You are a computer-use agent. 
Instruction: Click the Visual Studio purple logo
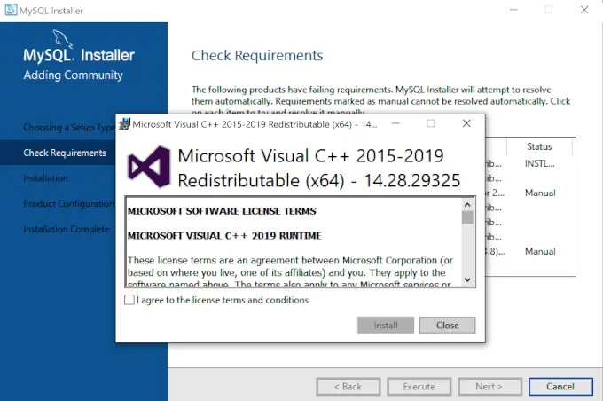146,169
